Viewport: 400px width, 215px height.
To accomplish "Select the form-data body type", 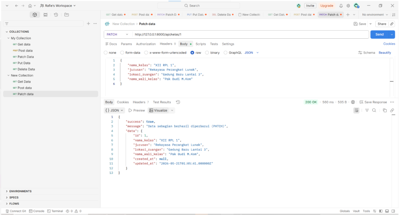I will pyautogui.click(x=122, y=53).
